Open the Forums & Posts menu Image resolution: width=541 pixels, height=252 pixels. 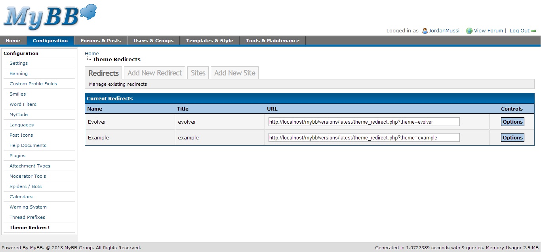pos(100,41)
